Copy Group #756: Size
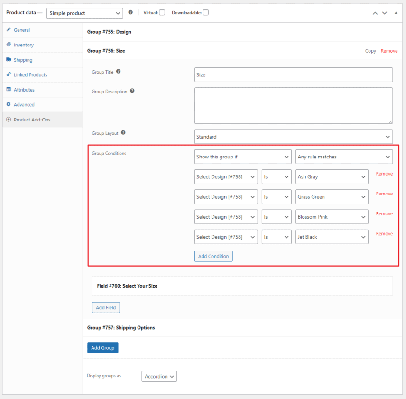 (x=370, y=51)
